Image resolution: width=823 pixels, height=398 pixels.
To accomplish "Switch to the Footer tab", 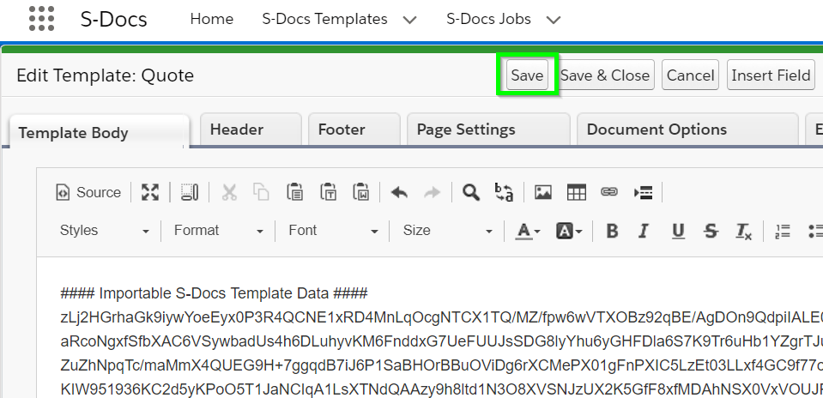I will point(354,129).
